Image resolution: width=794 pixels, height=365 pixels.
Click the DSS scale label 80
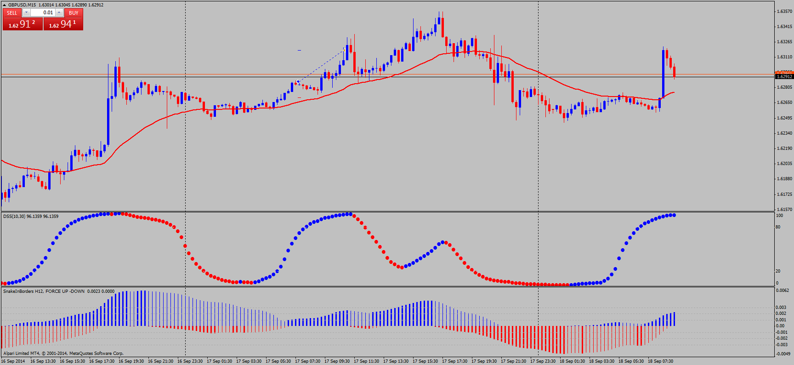(778, 227)
